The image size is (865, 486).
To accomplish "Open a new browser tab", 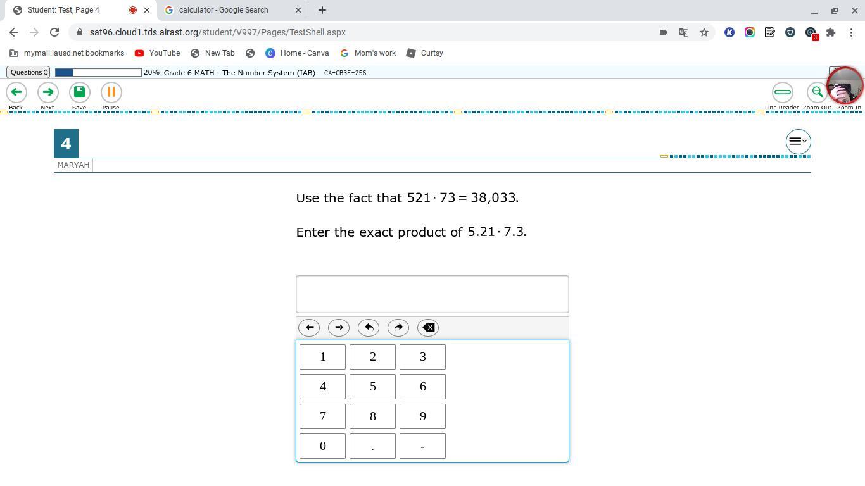I will pos(322,10).
